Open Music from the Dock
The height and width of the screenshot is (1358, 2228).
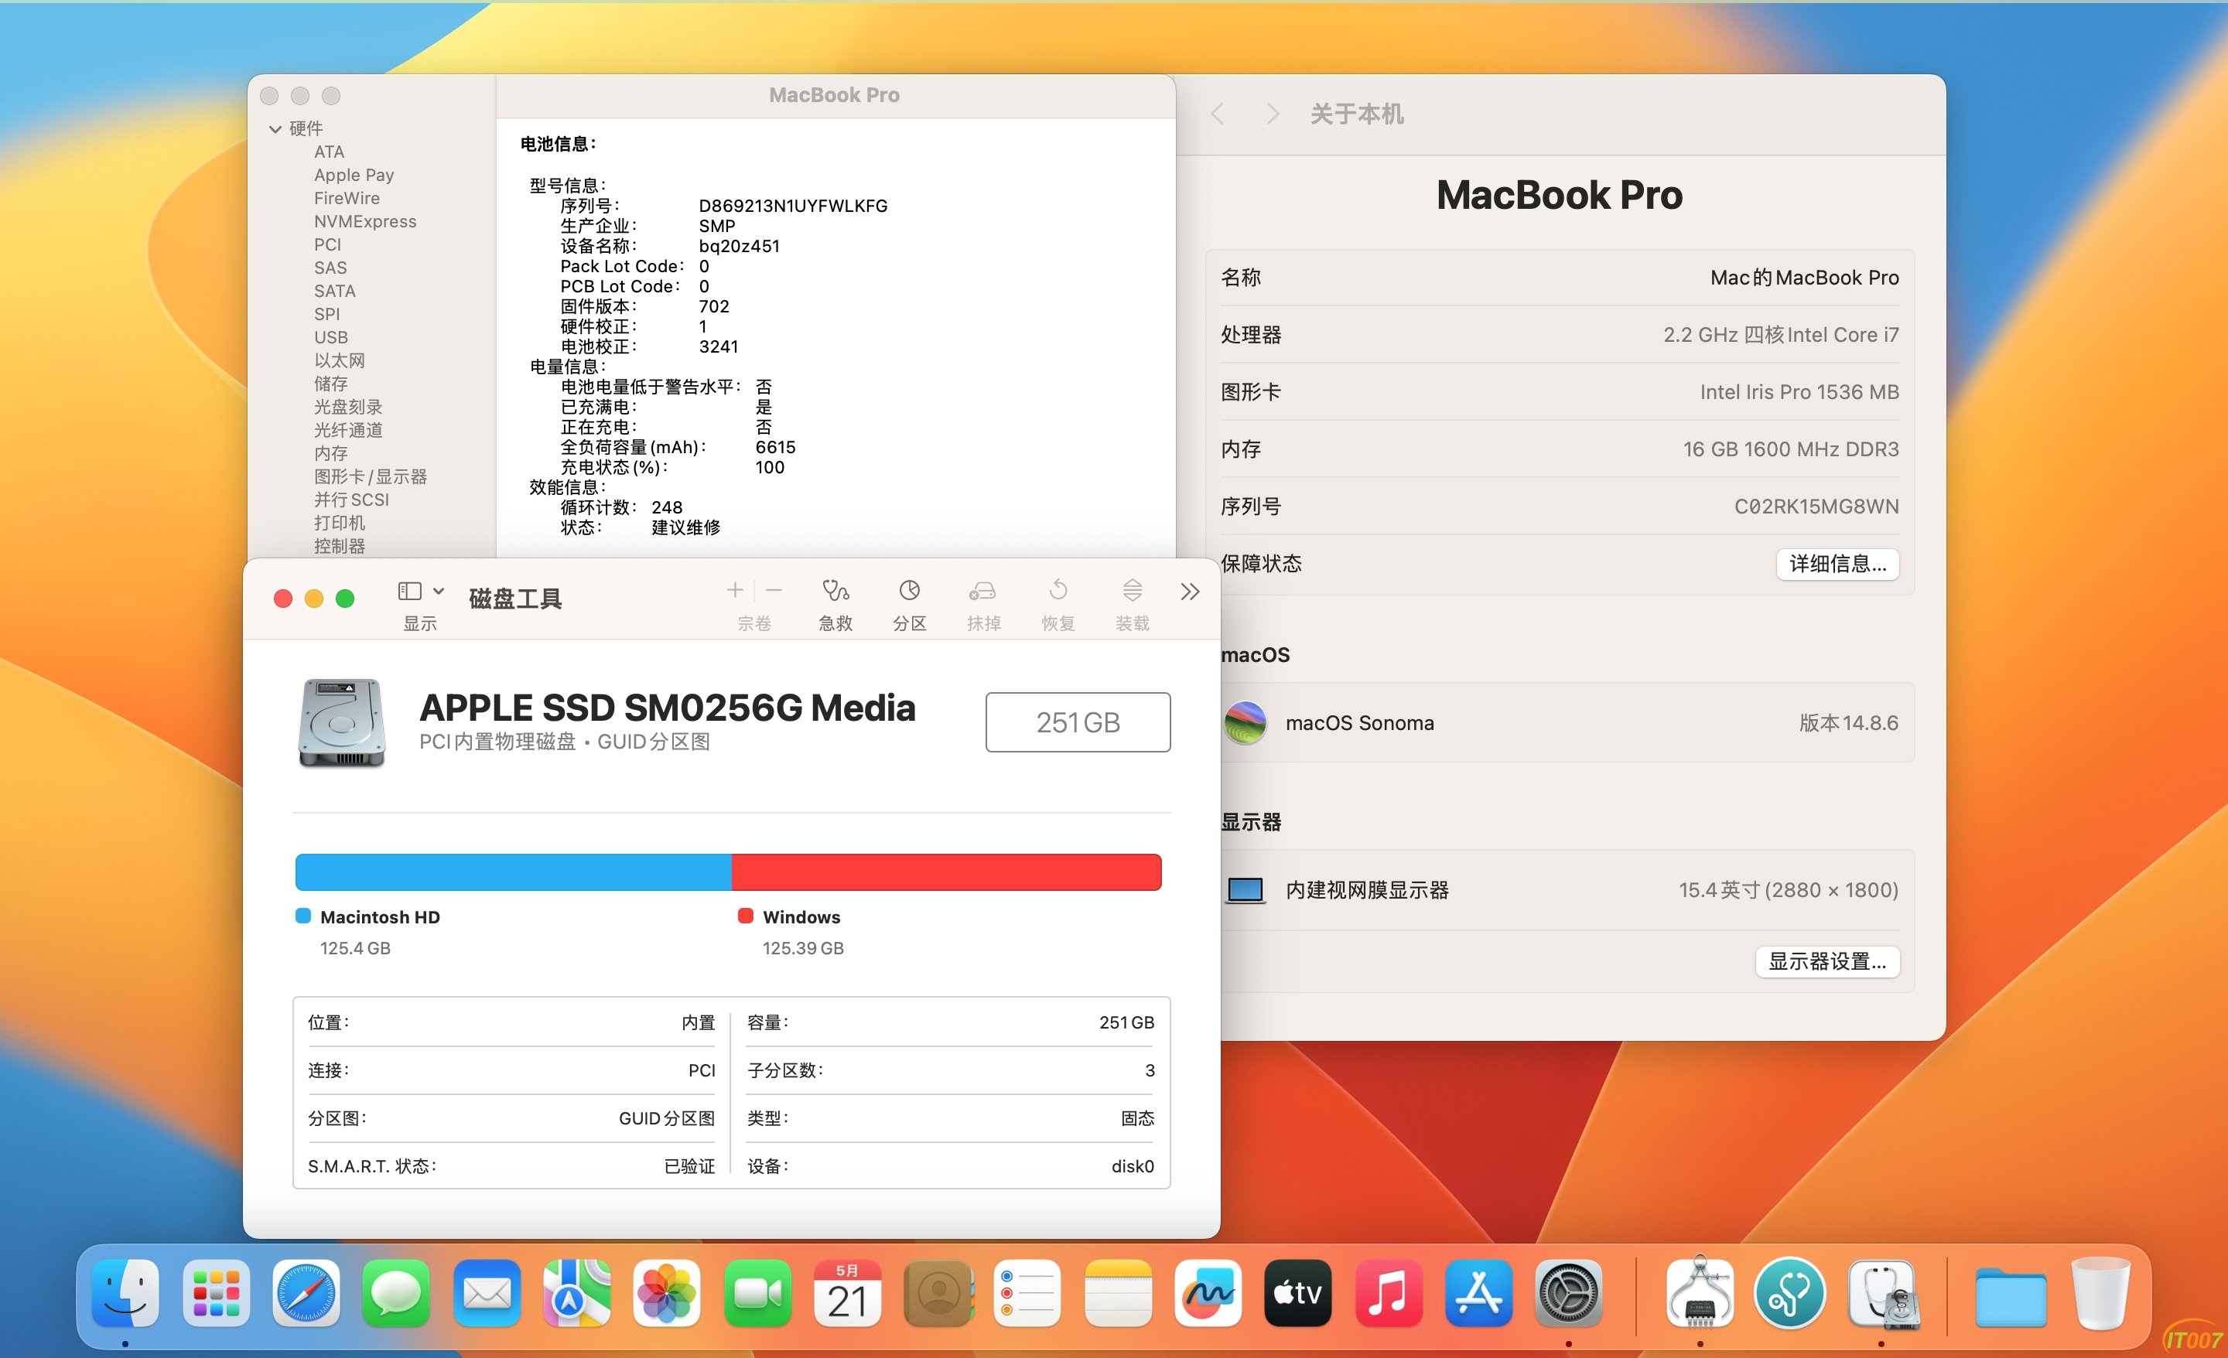1388,1293
